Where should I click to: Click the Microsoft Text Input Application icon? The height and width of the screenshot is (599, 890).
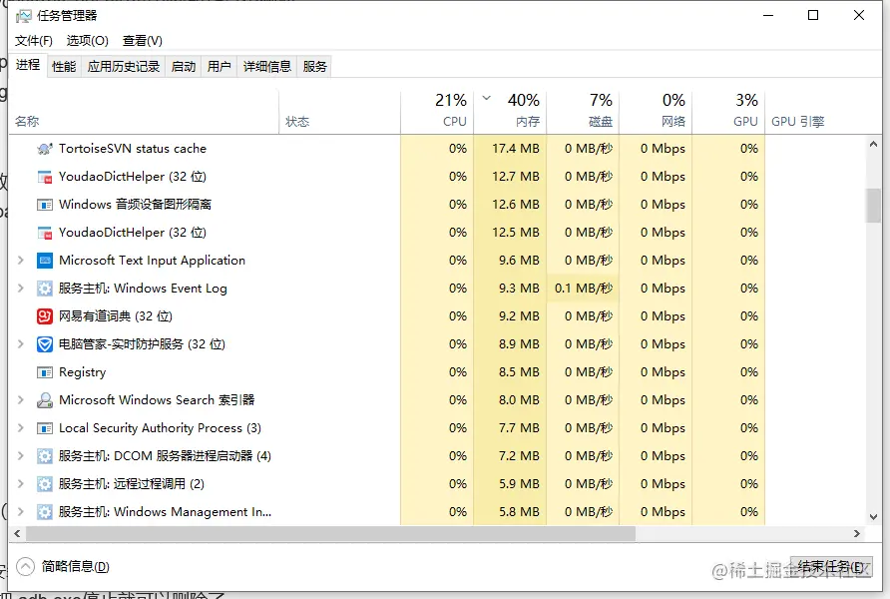click(45, 260)
